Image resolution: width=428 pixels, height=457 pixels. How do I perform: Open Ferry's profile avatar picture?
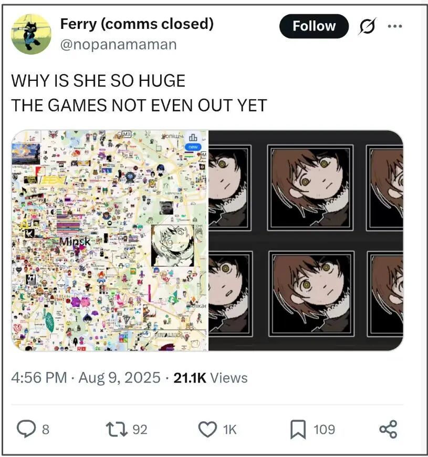[x=31, y=34]
